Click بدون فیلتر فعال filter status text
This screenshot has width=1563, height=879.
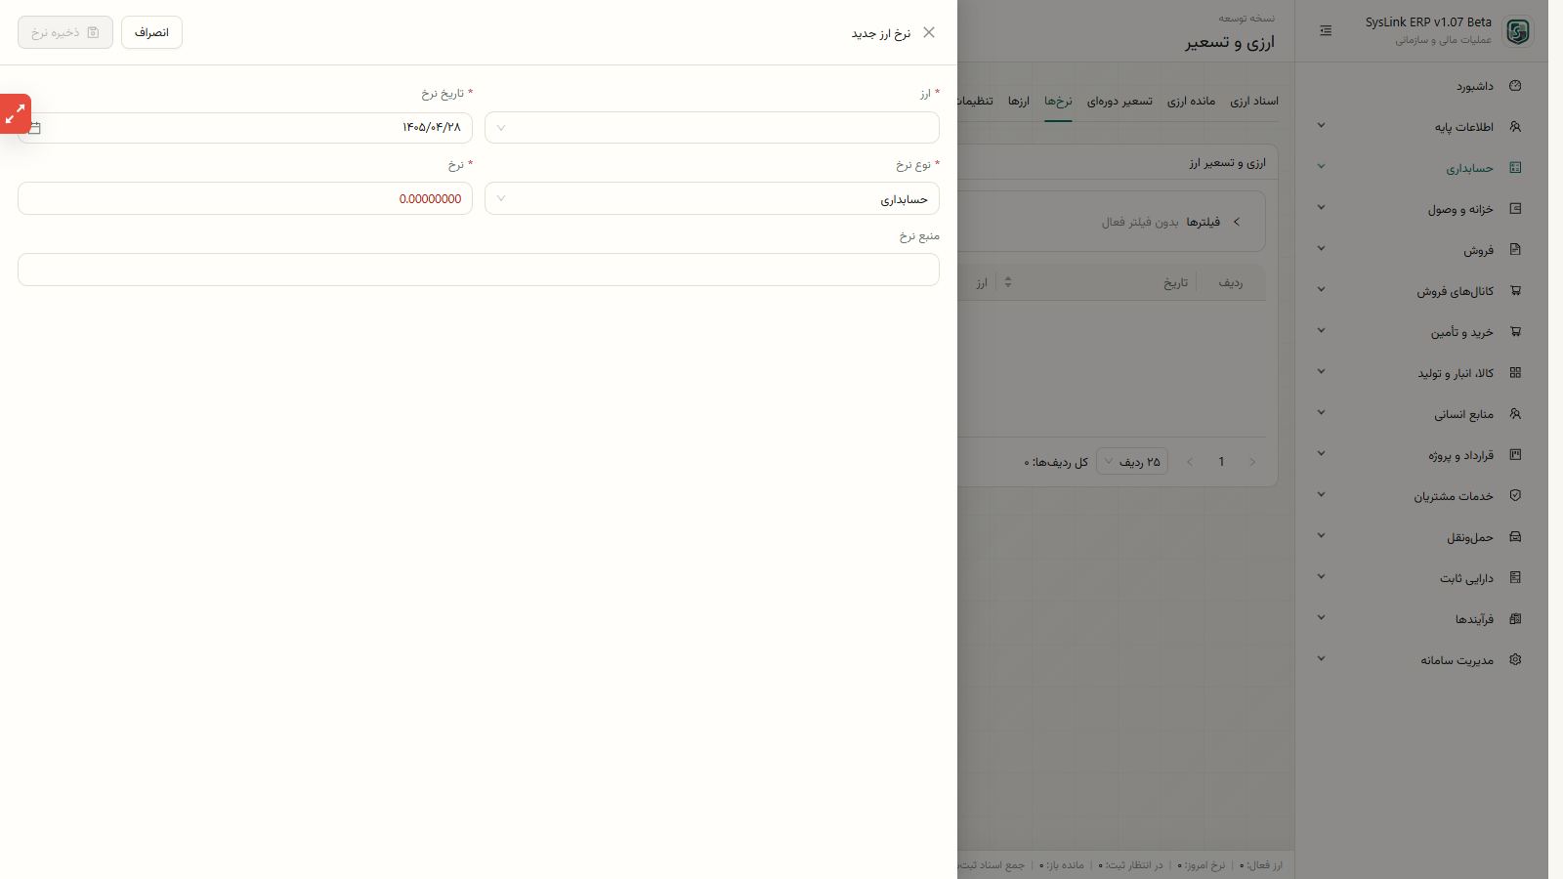pos(1140,223)
